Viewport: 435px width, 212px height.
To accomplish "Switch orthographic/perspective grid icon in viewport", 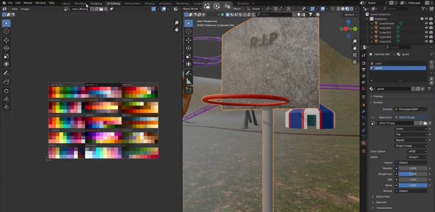I will pos(355,62).
